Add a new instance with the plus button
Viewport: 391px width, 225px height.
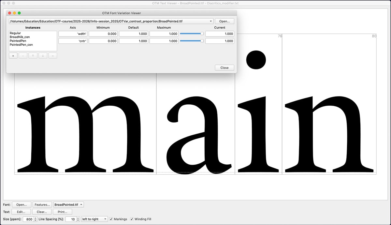[x=13, y=56]
